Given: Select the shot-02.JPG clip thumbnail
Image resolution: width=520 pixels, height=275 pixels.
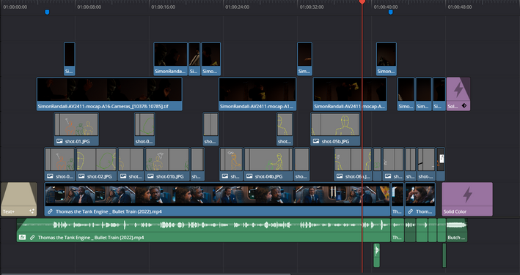Looking at the screenshot, I should coord(96,159).
